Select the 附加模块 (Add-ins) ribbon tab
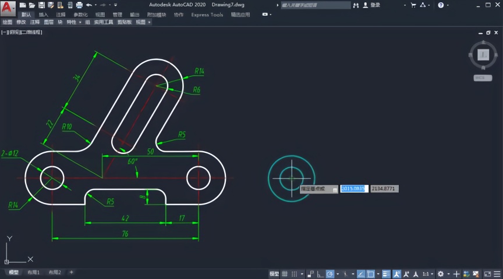This screenshot has width=503, height=279. click(x=157, y=15)
